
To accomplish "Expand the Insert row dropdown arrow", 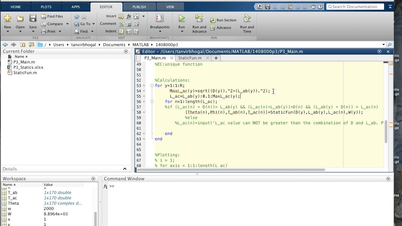I will pyautogui.click(x=144, y=16).
